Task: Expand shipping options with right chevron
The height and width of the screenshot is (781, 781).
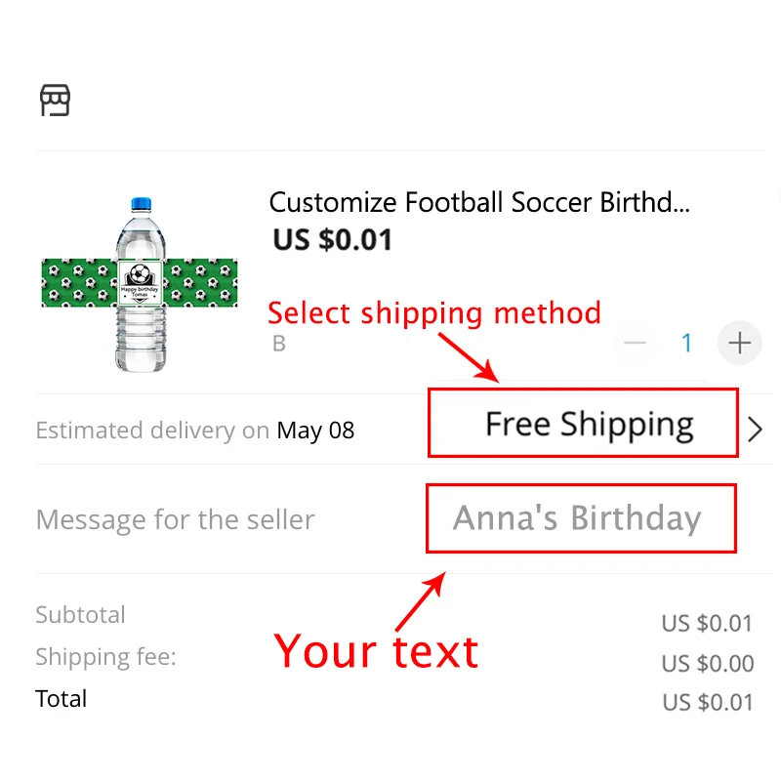Action: click(755, 430)
